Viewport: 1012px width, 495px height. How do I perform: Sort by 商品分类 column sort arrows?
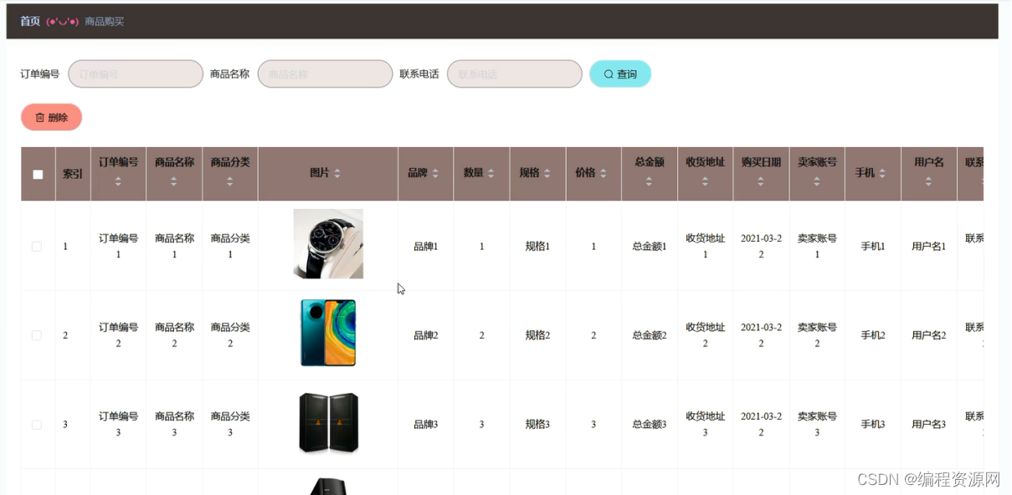pos(230,181)
